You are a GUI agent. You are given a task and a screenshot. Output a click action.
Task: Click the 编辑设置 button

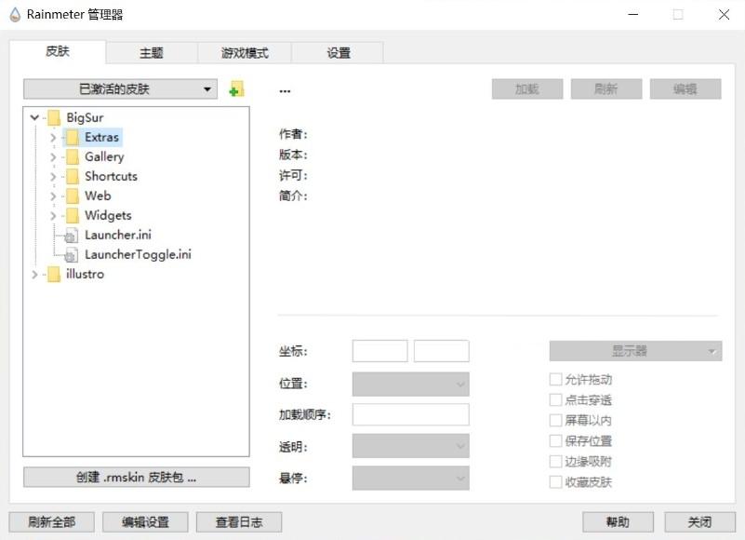[145, 522]
